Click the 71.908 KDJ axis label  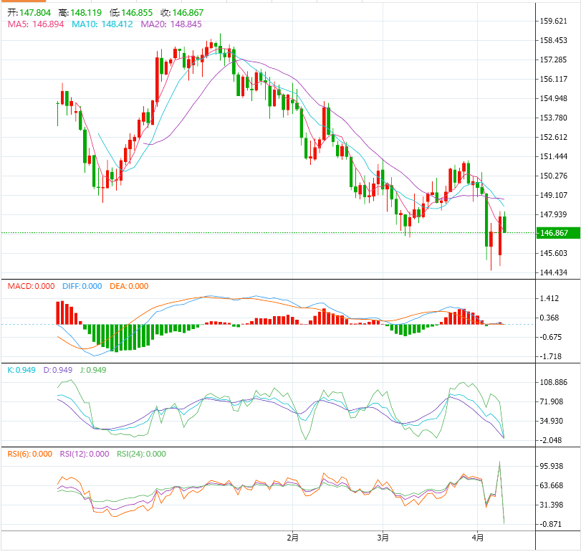pyautogui.click(x=552, y=401)
